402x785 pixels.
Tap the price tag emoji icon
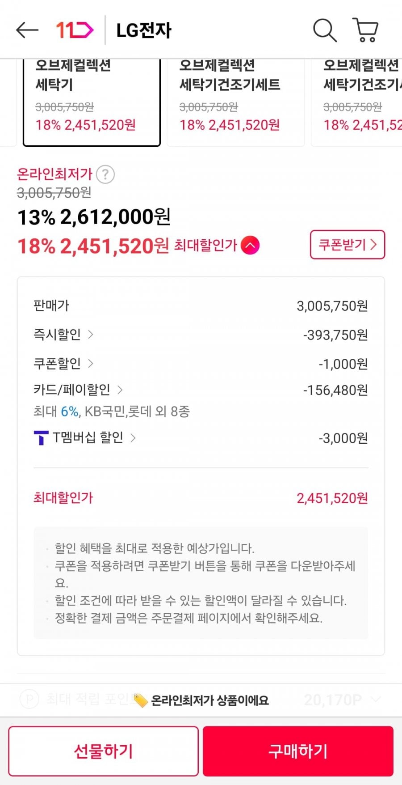point(140,700)
